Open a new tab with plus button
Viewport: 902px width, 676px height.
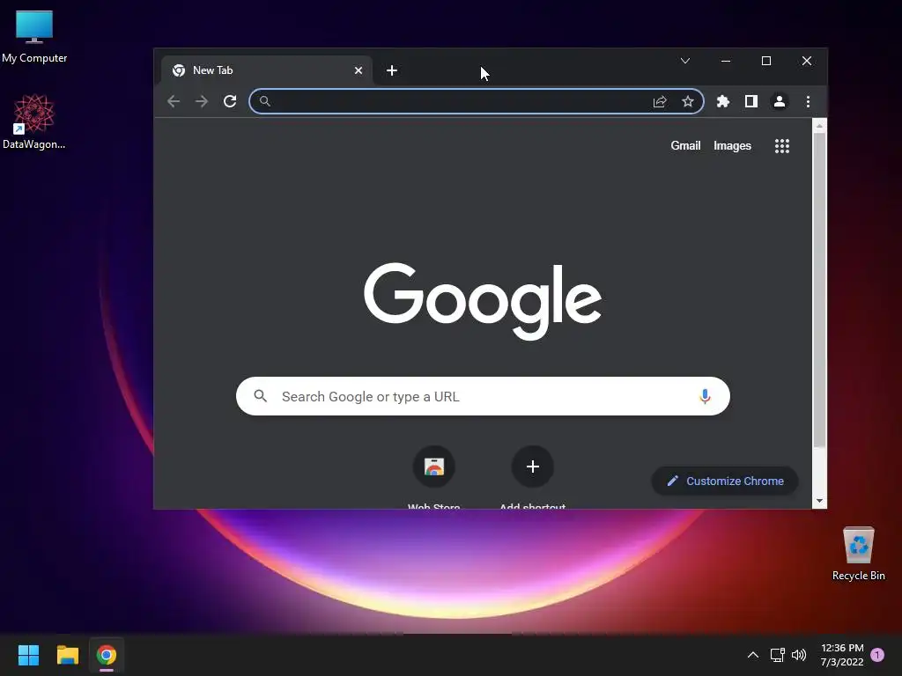click(x=392, y=70)
